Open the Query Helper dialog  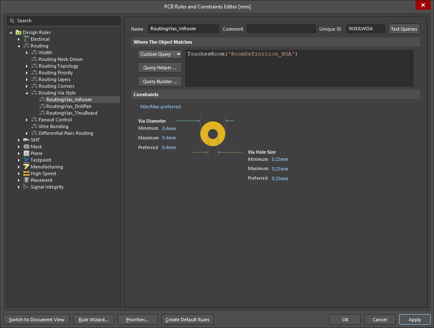(x=160, y=68)
